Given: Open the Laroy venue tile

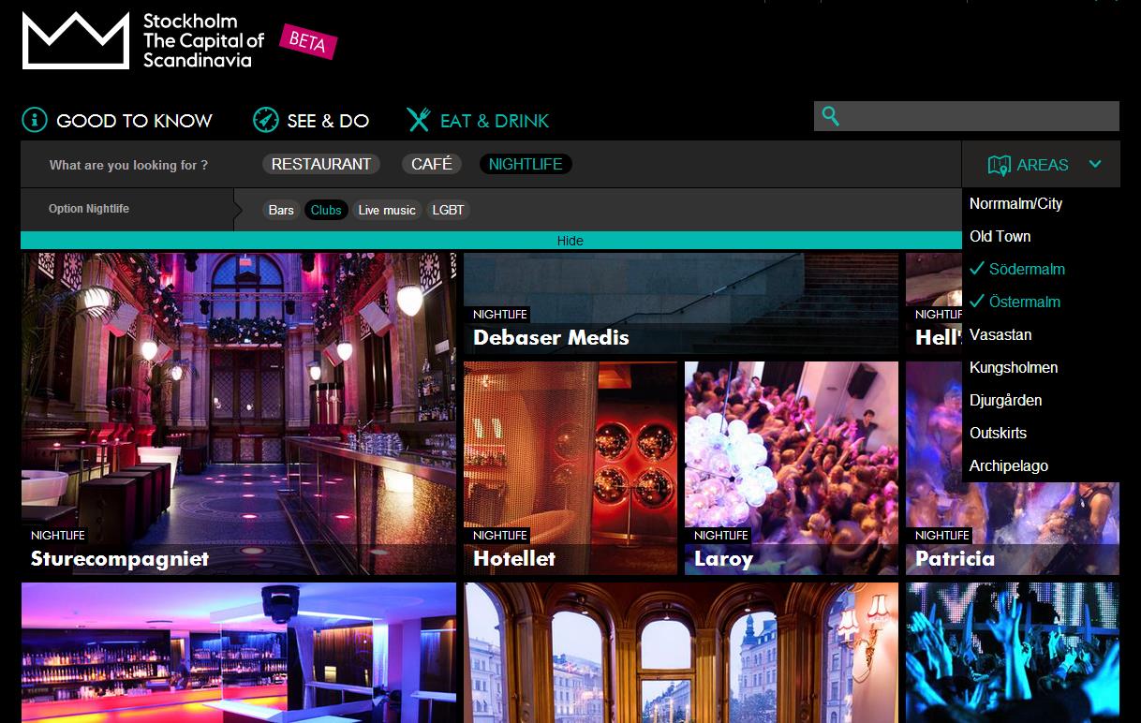Looking at the screenshot, I should point(792,468).
